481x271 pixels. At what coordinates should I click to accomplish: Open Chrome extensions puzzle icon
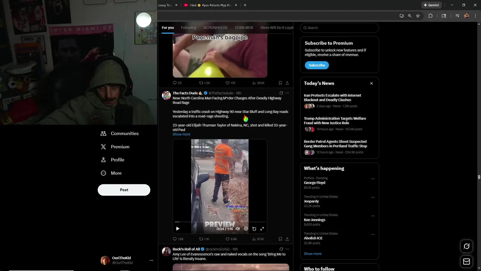coord(431,16)
